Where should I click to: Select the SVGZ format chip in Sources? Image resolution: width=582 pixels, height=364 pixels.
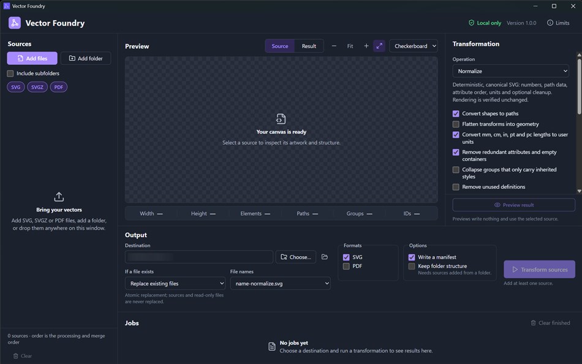pyautogui.click(x=37, y=87)
